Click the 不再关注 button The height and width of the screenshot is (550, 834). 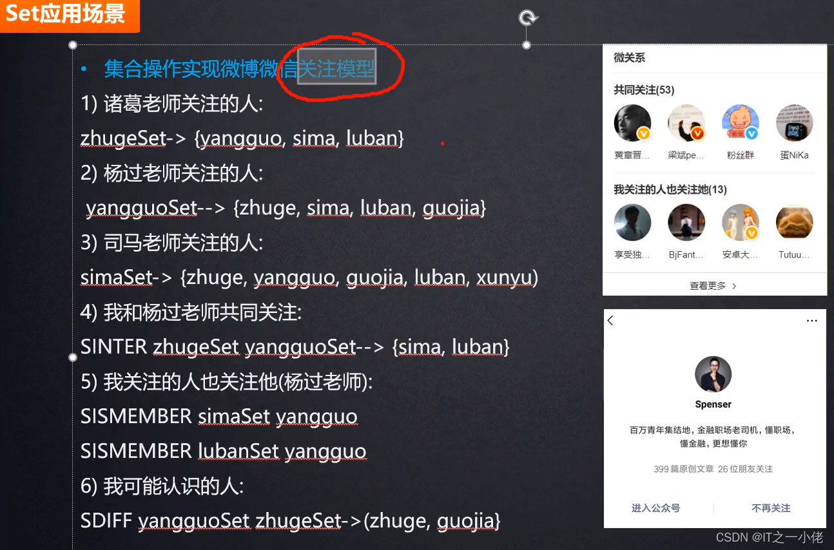coord(771,508)
